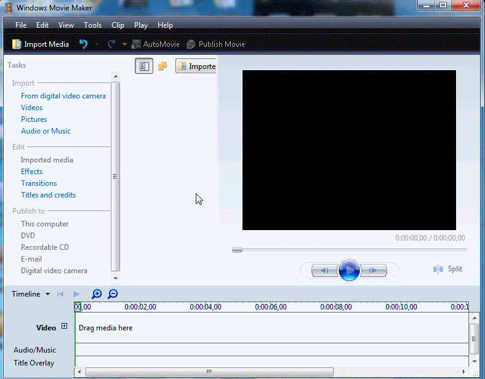Open the Transitions link
This screenshot has width=485, height=379.
click(39, 183)
